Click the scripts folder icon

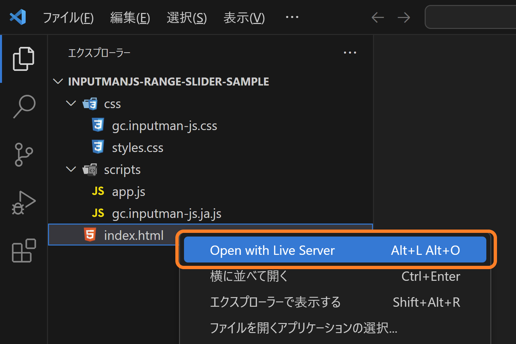90,170
